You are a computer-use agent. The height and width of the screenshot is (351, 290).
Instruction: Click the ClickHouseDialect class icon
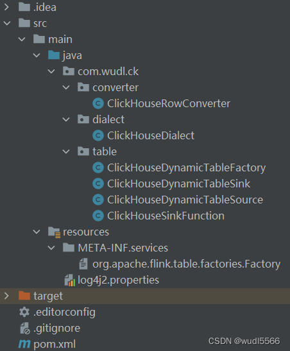tap(98, 135)
